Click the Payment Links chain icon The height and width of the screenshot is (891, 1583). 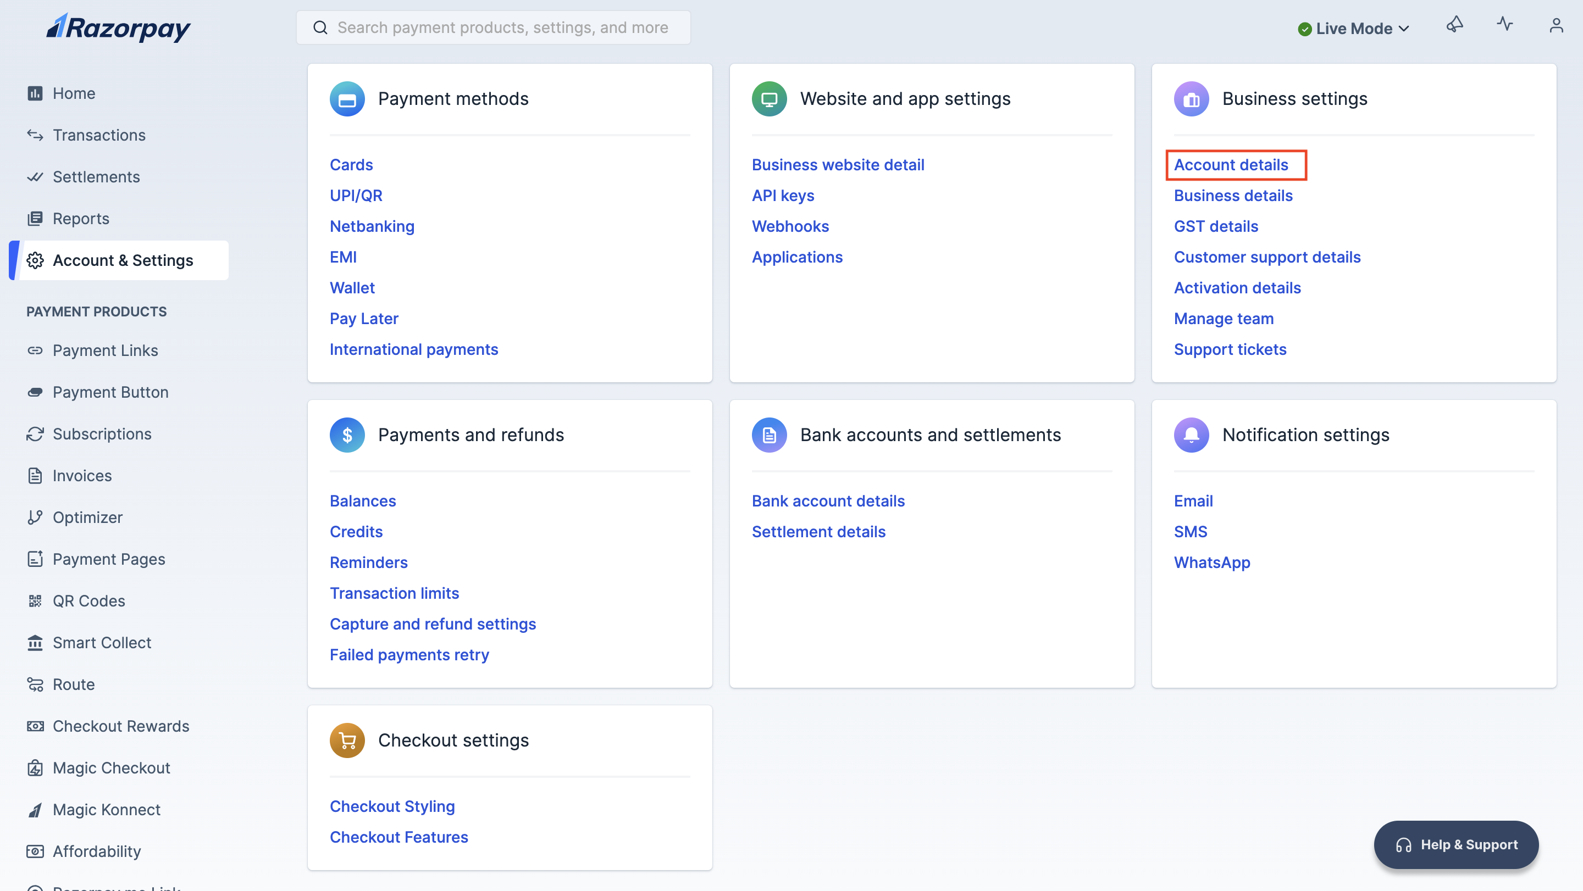click(x=35, y=350)
